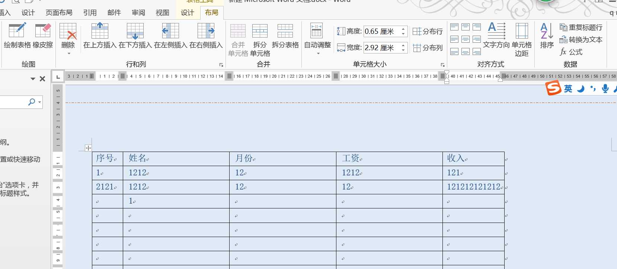617x269 pixels.
Task: Toggle Repeat Header Rows (重复标题行)
Action: (x=581, y=27)
